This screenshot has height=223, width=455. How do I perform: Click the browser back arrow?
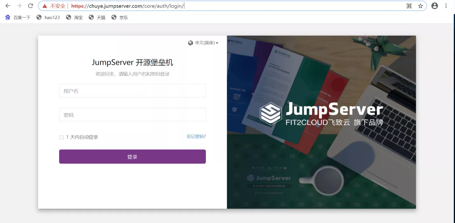pyautogui.click(x=8, y=6)
